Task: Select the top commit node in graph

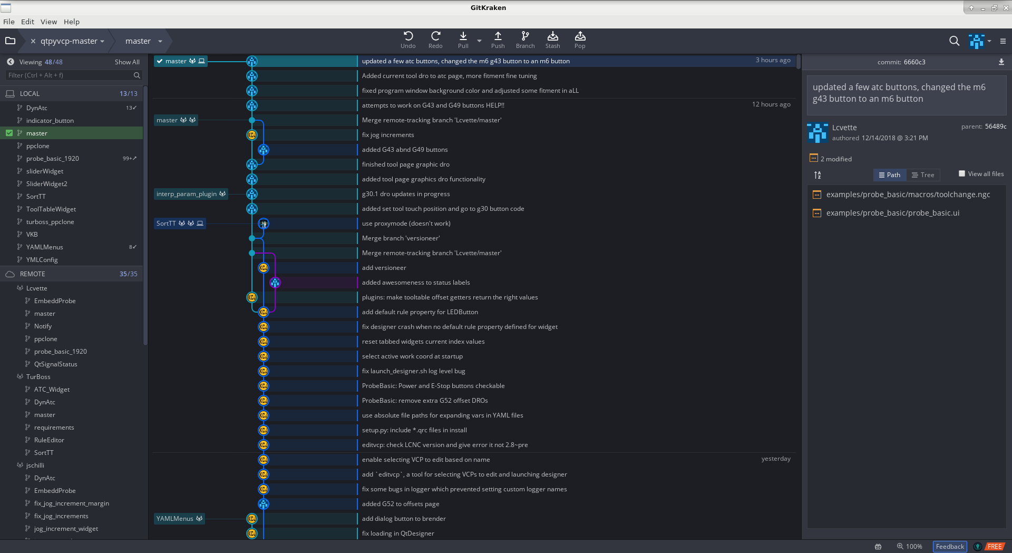Action: tap(252, 61)
